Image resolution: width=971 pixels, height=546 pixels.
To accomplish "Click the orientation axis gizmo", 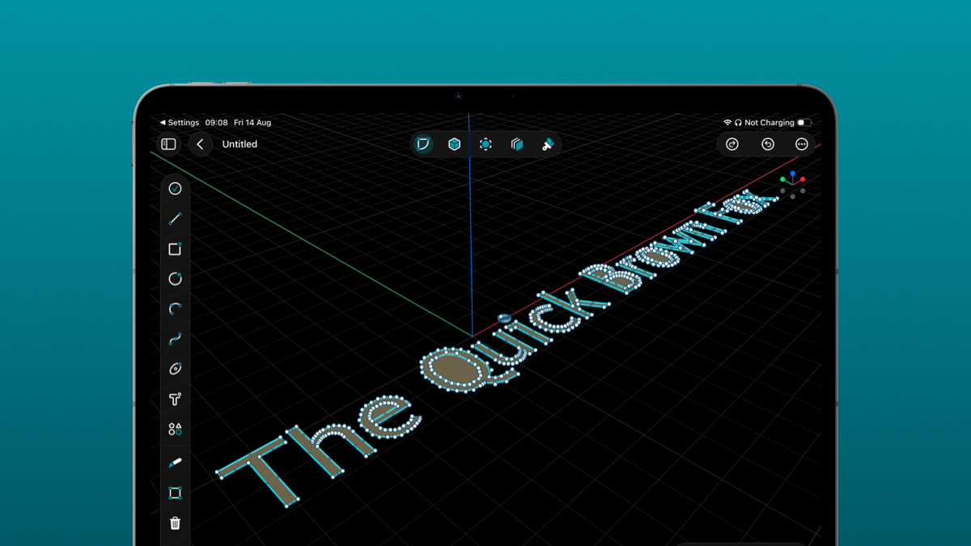I will pyautogui.click(x=792, y=184).
